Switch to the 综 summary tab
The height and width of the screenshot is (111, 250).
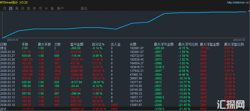(5, 8)
